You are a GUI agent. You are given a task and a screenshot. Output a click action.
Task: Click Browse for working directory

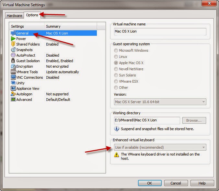tap(194, 120)
